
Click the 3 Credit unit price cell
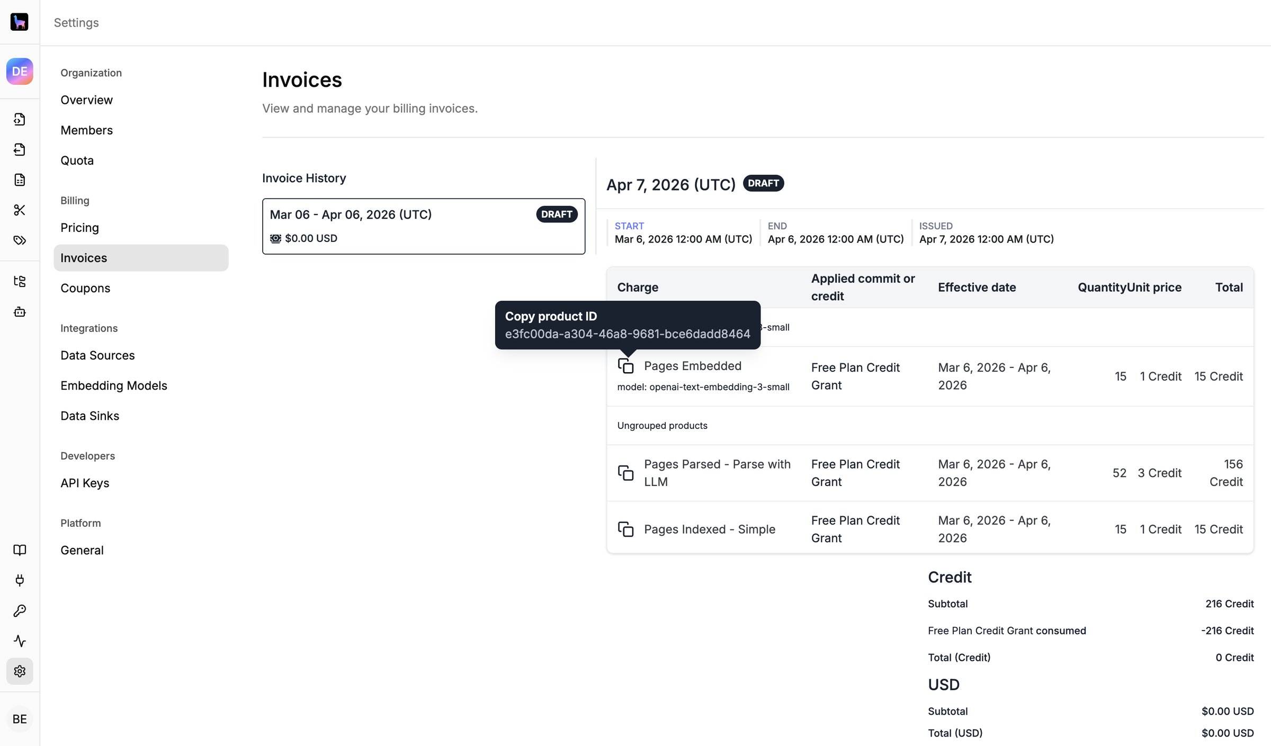(1159, 473)
